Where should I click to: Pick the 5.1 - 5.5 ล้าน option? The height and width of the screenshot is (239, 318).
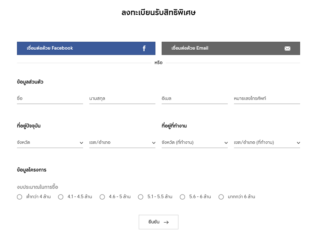[x=141, y=197]
